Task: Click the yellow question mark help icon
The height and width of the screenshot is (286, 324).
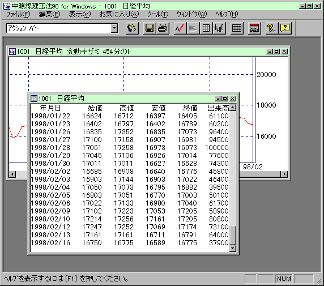Action: [x=285, y=28]
